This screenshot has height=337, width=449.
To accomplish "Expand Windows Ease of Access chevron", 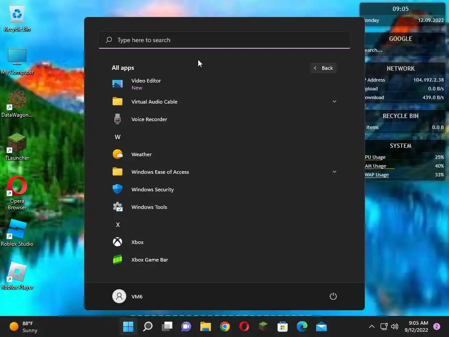I will click(x=334, y=172).
